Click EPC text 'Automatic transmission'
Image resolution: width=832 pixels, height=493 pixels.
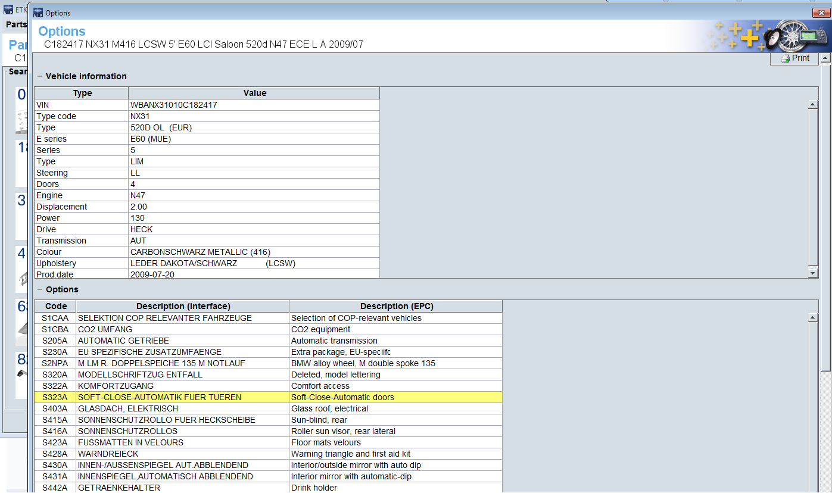click(334, 341)
